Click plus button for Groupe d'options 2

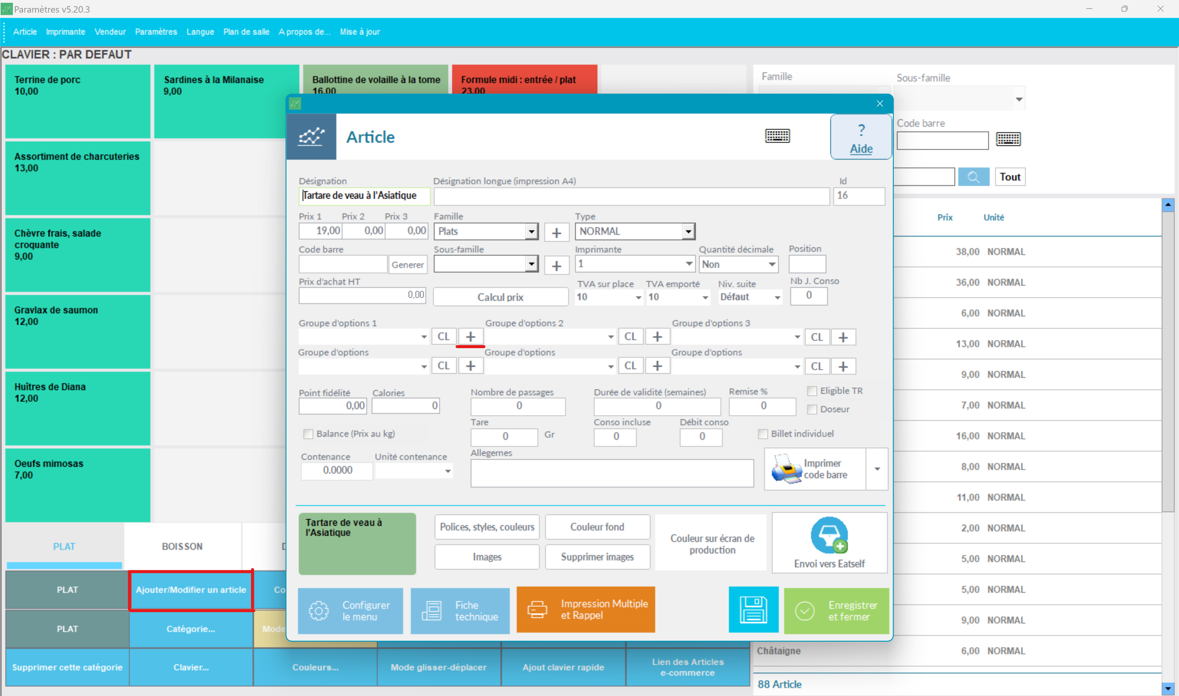pyautogui.click(x=657, y=336)
